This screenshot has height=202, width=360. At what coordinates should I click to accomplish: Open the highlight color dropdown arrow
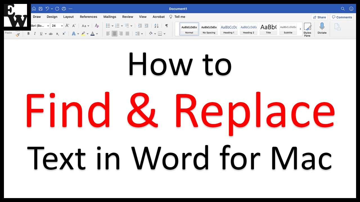pyautogui.click(x=87, y=34)
